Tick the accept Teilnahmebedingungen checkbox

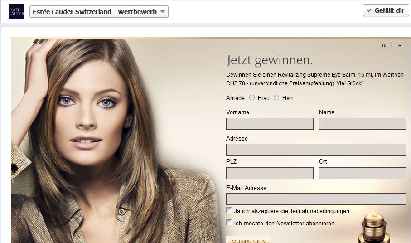pyautogui.click(x=229, y=210)
